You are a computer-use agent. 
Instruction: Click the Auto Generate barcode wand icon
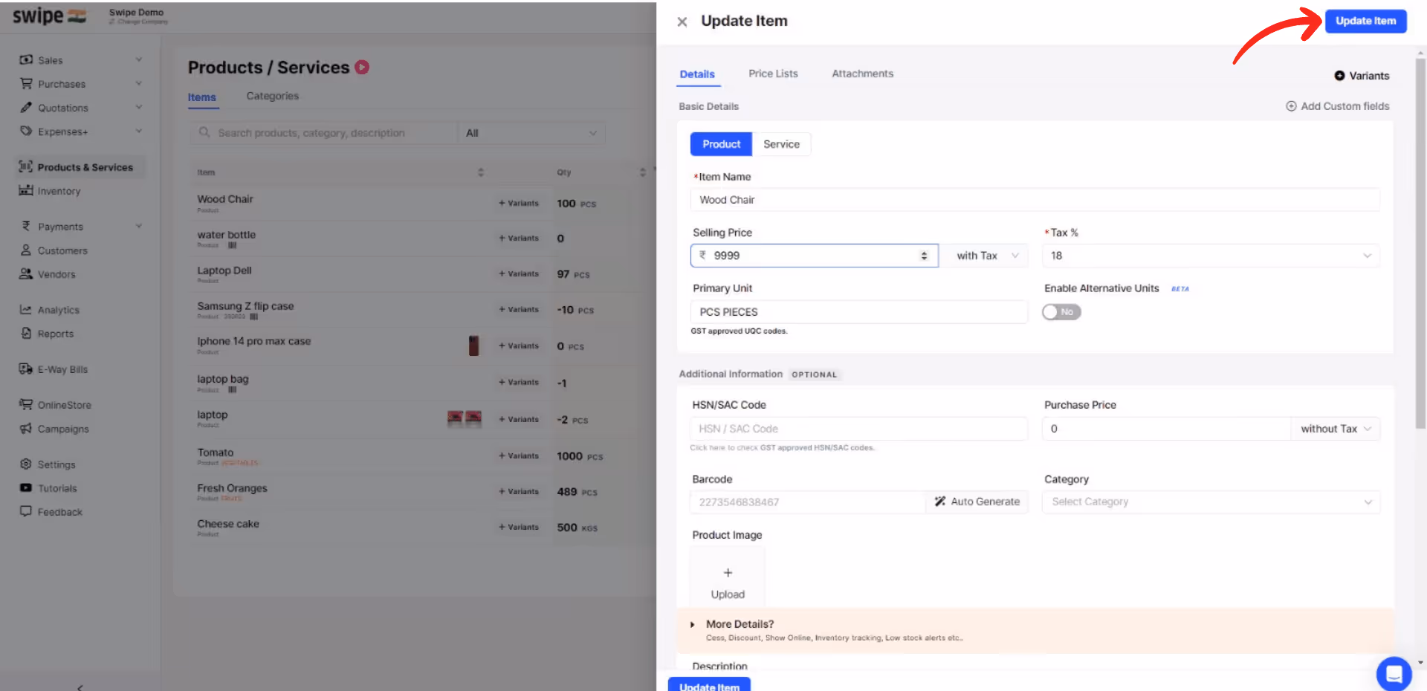tap(940, 502)
